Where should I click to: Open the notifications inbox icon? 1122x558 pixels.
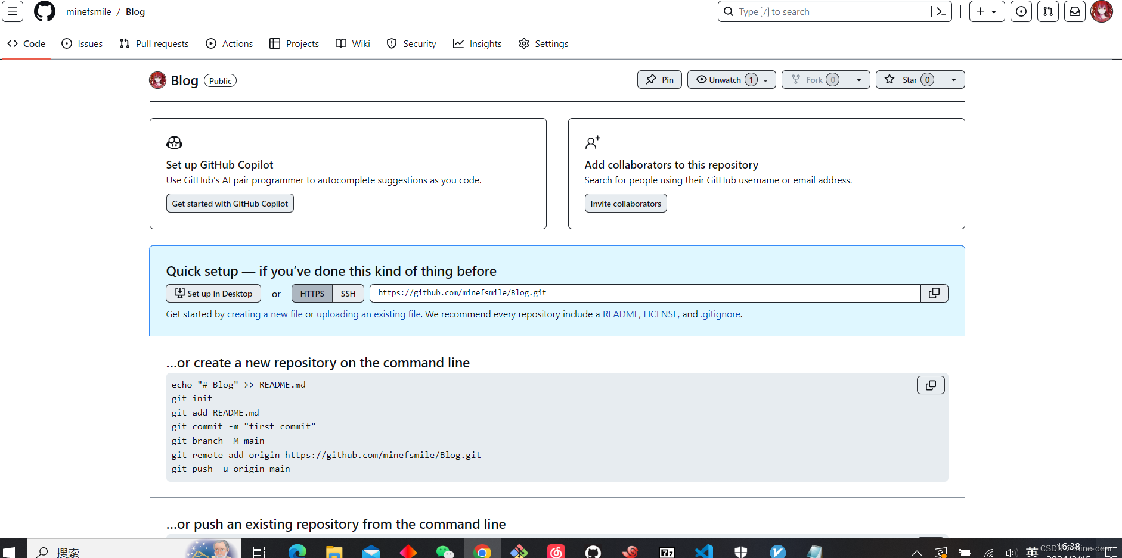tap(1075, 11)
